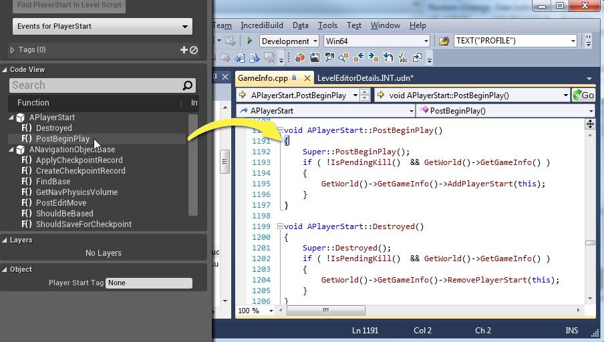Click the navigate back to previous location icon
604x342 pixels.
[x=359, y=57]
